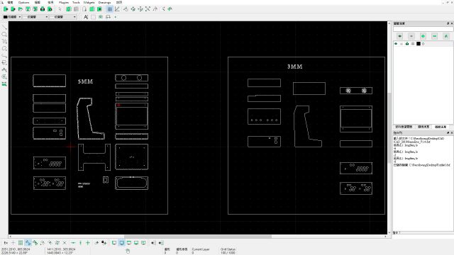The image size is (454, 255).
Task: Open the Plugins menu
Action: coord(64,2)
